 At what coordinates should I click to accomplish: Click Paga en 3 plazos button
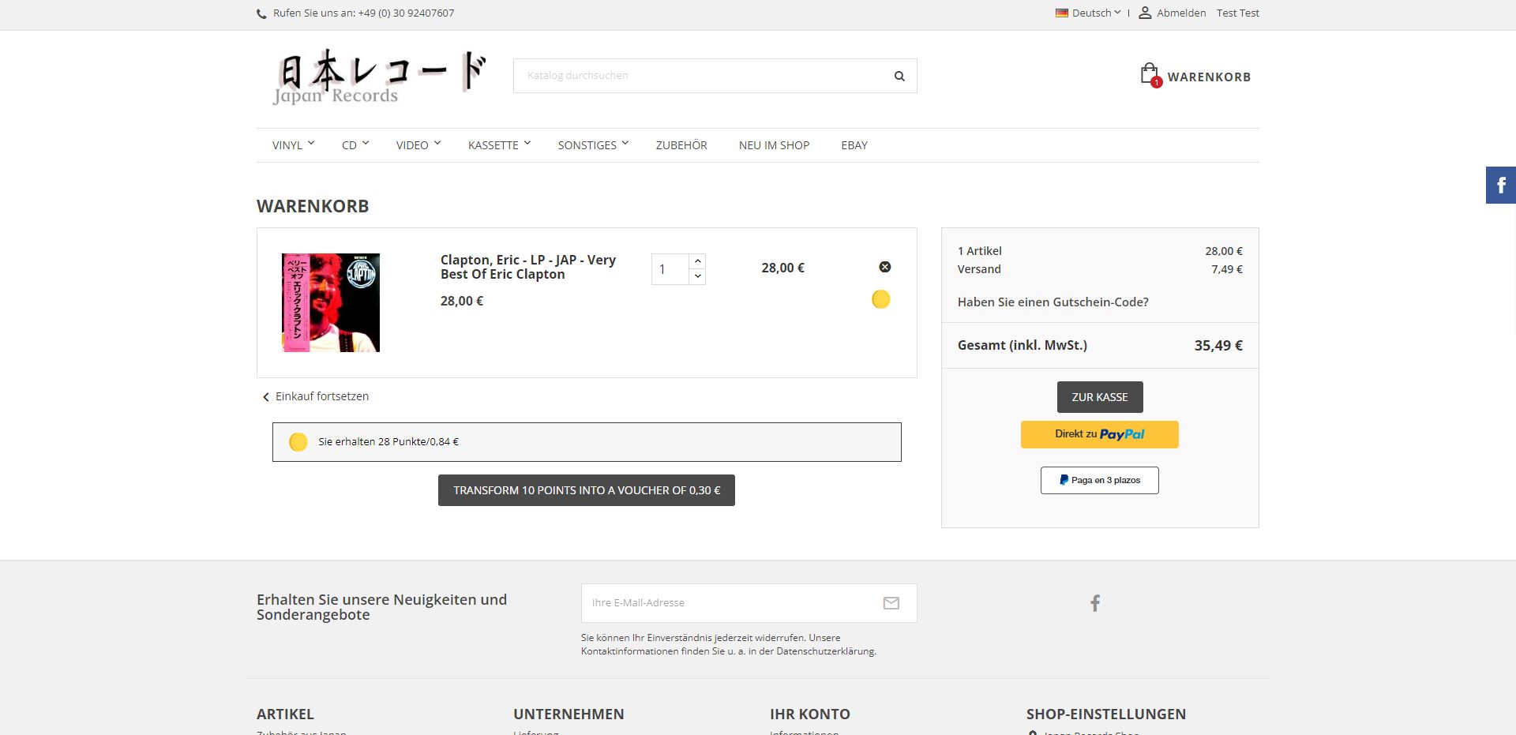pos(1100,480)
